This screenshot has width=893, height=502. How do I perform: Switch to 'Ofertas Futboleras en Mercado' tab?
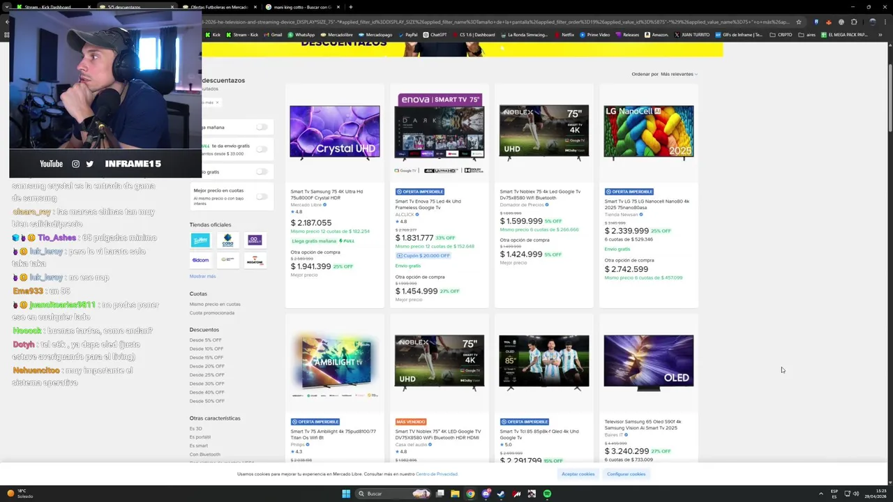coord(218,7)
